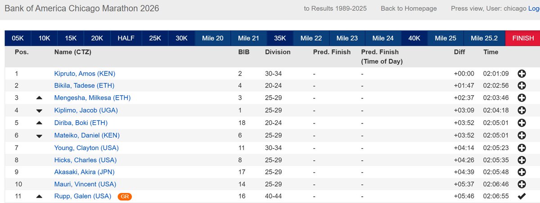Select the Mile 24 tab
Image resolution: width=540 pixels, height=203 pixels.
383,38
